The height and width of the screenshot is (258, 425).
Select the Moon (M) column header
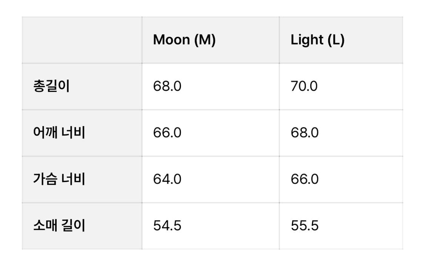(x=210, y=40)
